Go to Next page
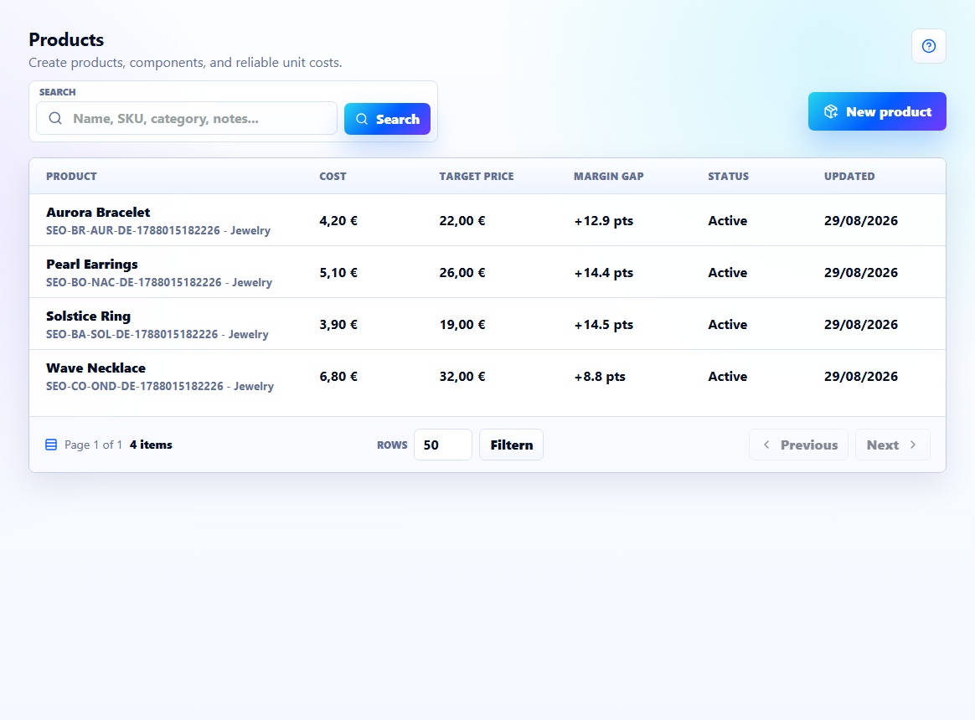The height and width of the screenshot is (720, 975). click(892, 445)
